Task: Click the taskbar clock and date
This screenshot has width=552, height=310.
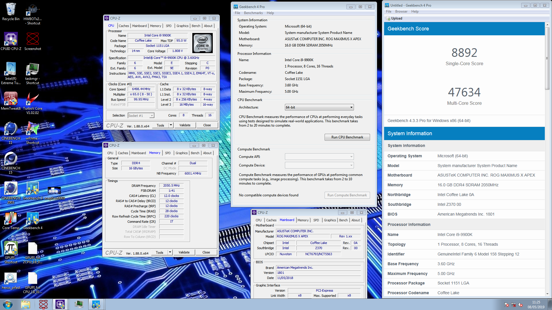Action: tap(536, 304)
